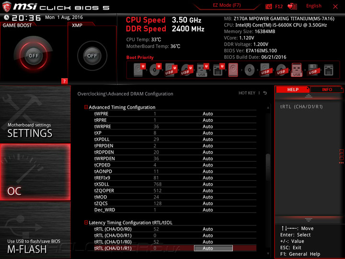This screenshot has height=259, width=345.
Task: Collapse the Advanced Timing Configuration section
Action: [86, 107]
